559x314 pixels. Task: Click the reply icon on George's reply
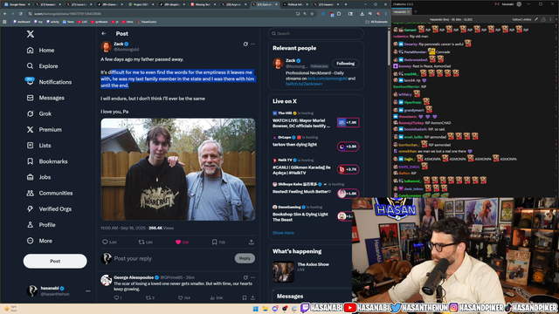pos(116,297)
